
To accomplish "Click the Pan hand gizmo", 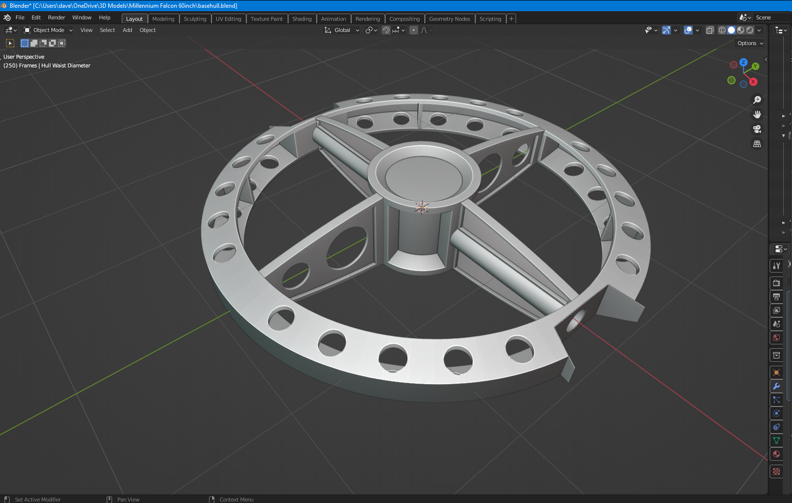I will tap(757, 114).
